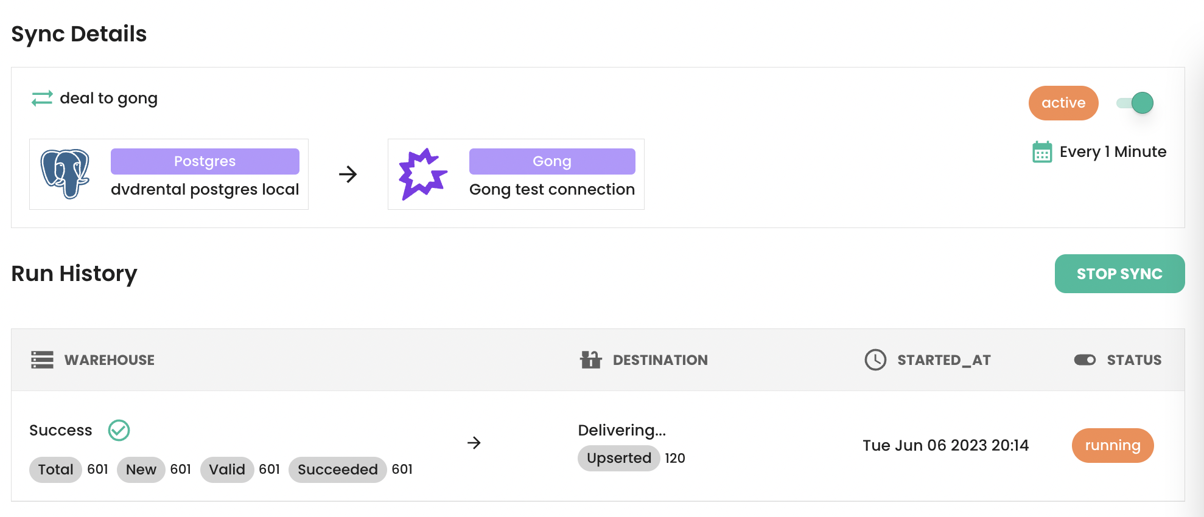Click the arrow between source and destination cards
Viewport: 1204px width, 517px height.
click(348, 175)
